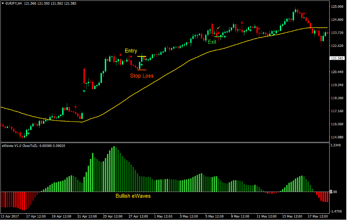Viewport: 347px width, 220px height.
Task: Select the red down arrow near 9 May 12:00
Action: click(x=242, y=22)
